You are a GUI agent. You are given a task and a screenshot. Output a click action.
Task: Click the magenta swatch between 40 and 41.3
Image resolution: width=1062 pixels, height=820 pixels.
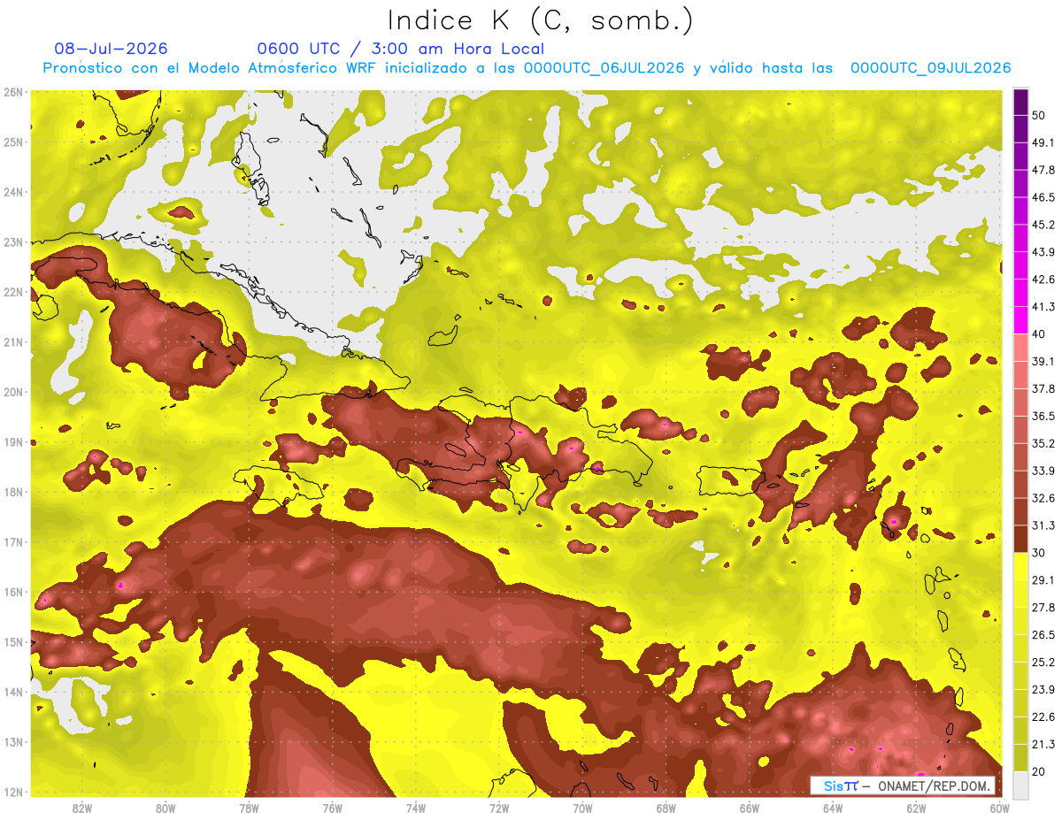tap(1020, 320)
